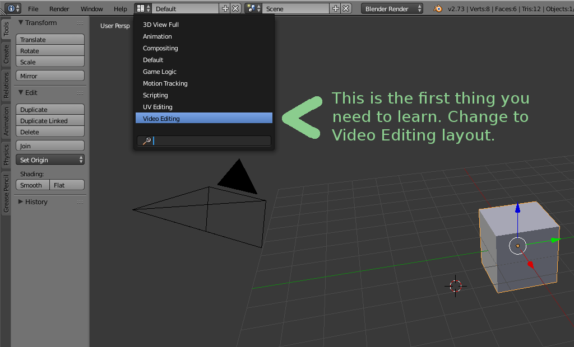
Task: Click the Blender logo icon in header
Action: tap(437, 8)
